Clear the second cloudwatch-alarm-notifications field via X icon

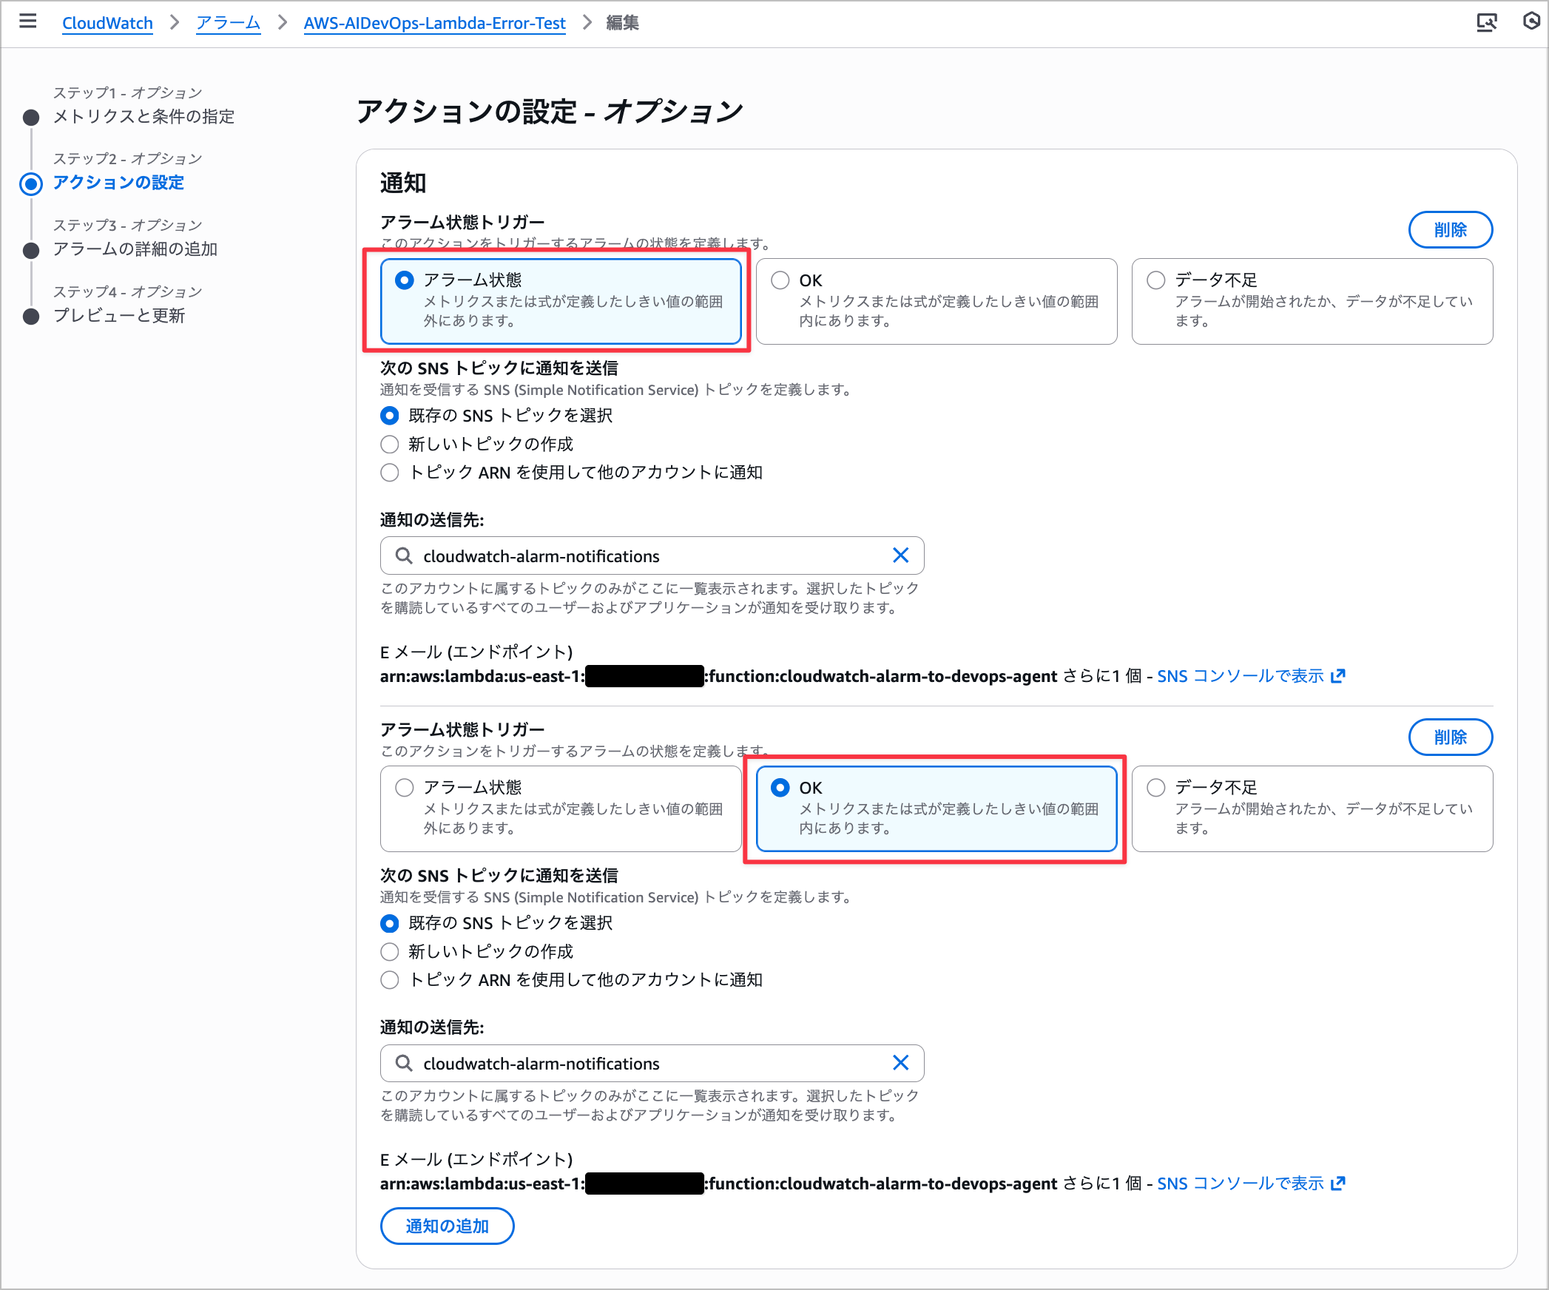coord(901,1063)
